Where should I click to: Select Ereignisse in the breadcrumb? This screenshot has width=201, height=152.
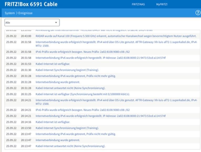click(x=25, y=13)
